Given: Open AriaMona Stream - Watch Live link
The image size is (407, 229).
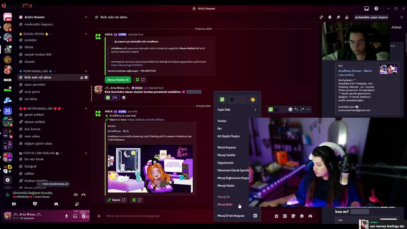Looking at the screenshot, I should [355, 73].
